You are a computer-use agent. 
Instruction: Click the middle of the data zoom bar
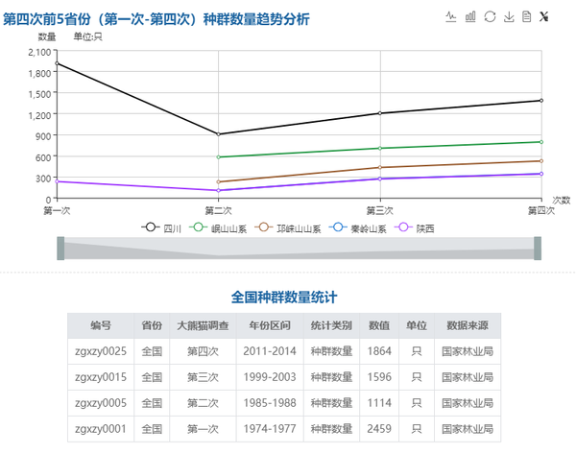[299, 250]
